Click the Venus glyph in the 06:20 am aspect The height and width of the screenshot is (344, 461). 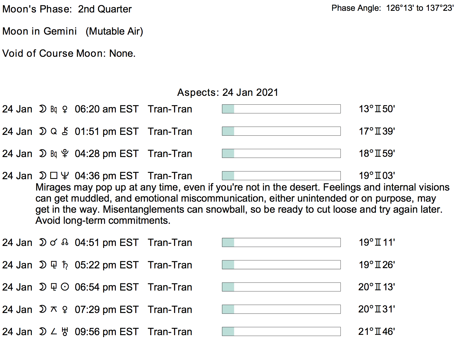pyautogui.click(x=65, y=109)
